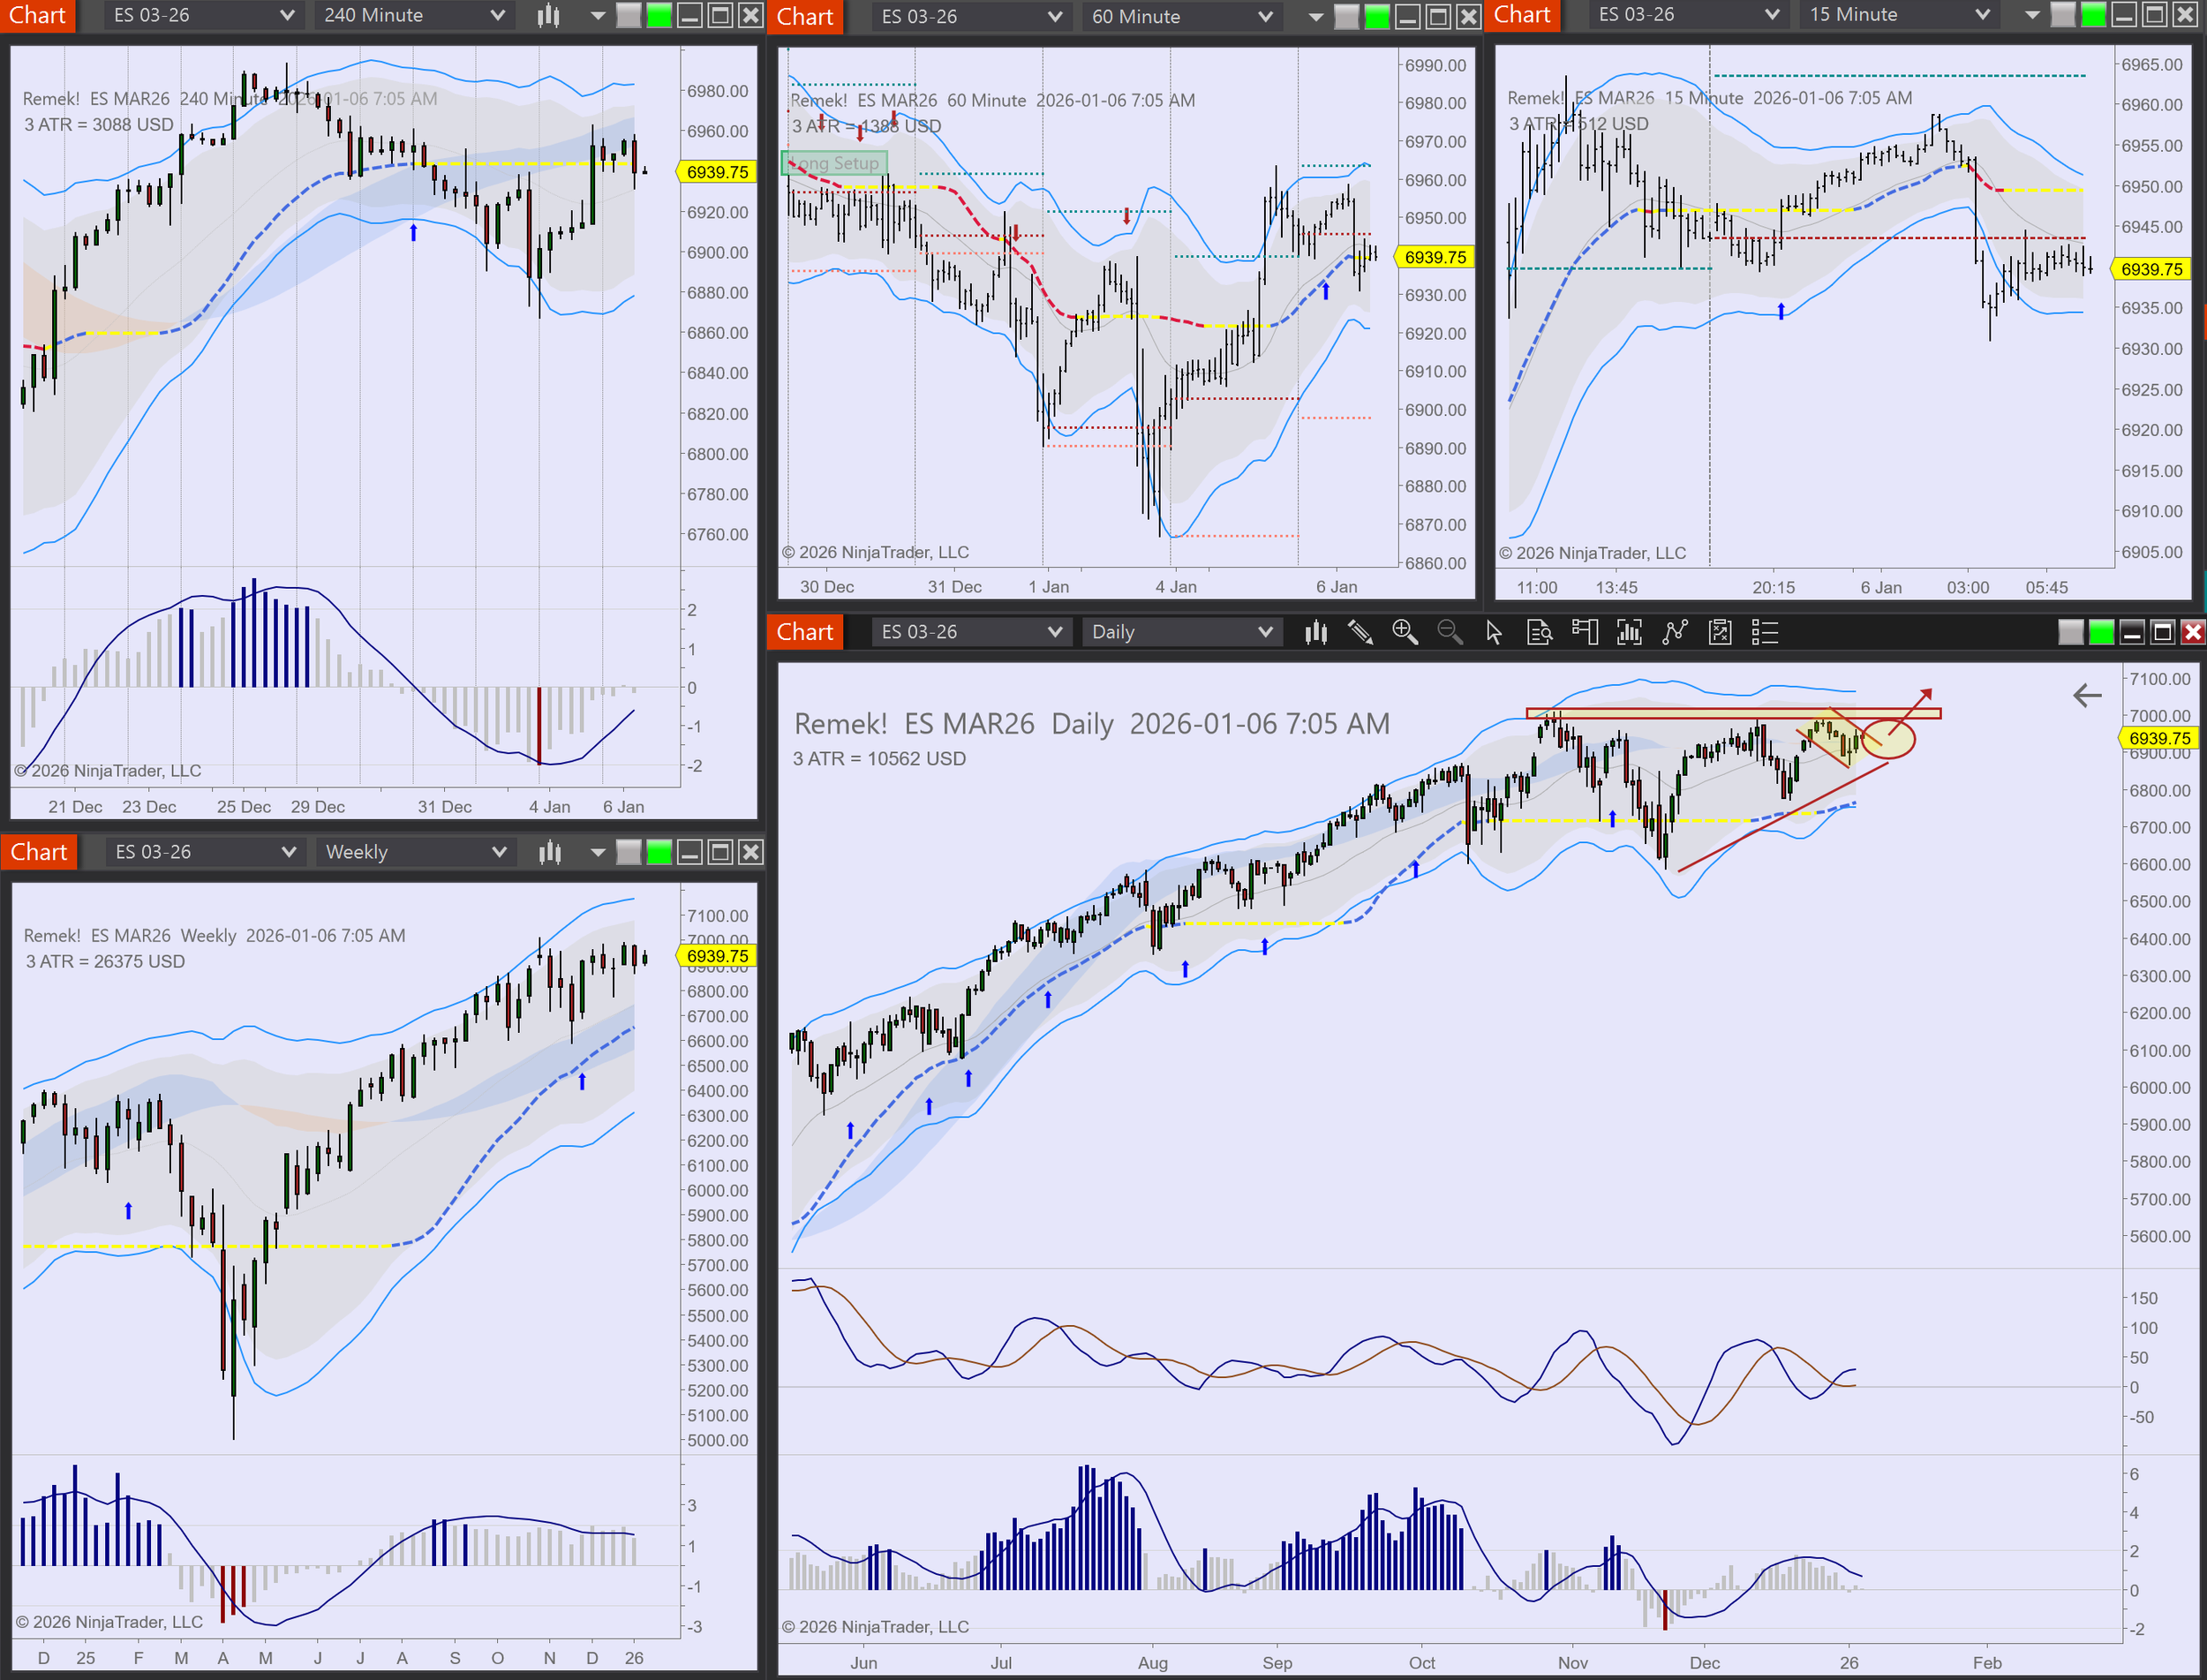2207x1680 pixels.
Task: Select the Weekly window Chart tab
Action: coord(39,852)
